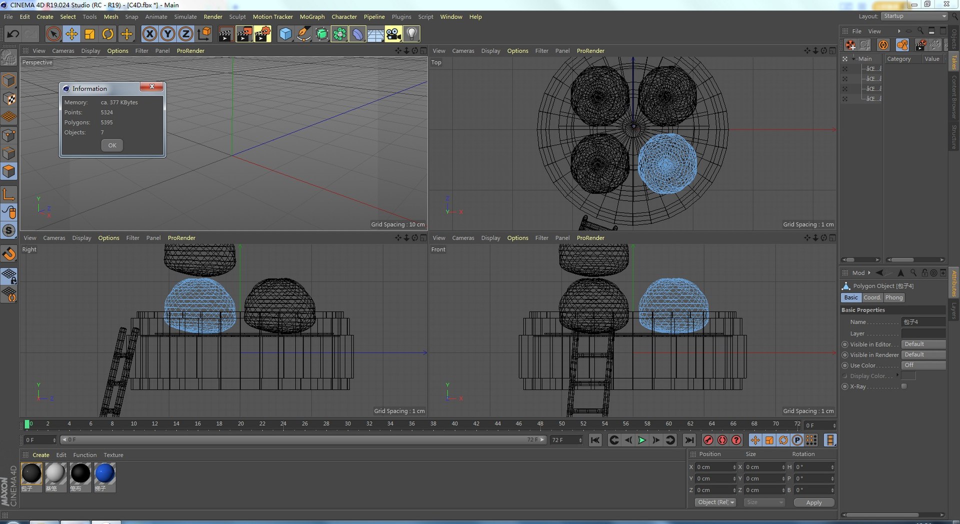The height and width of the screenshot is (524, 960).
Task: Click the object Name input field
Action: (x=923, y=322)
